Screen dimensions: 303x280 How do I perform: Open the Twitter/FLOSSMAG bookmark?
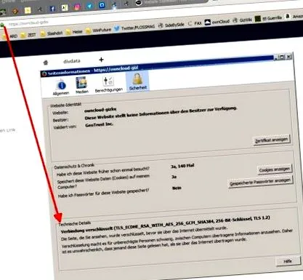(134, 28)
